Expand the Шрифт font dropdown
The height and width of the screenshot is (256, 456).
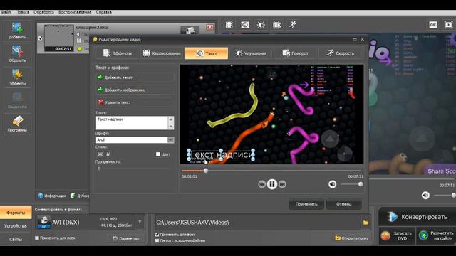[171, 140]
